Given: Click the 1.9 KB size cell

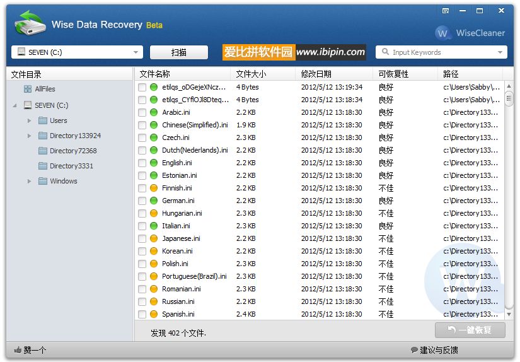Looking at the screenshot, I should click(x=246, y=125).
